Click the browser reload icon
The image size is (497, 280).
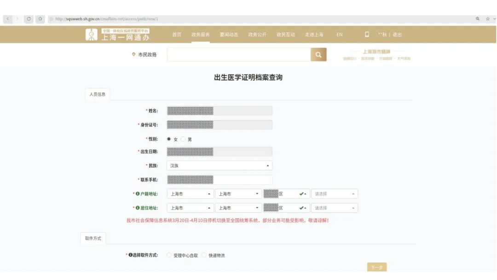pyautogui.click(x=29, y=19)
